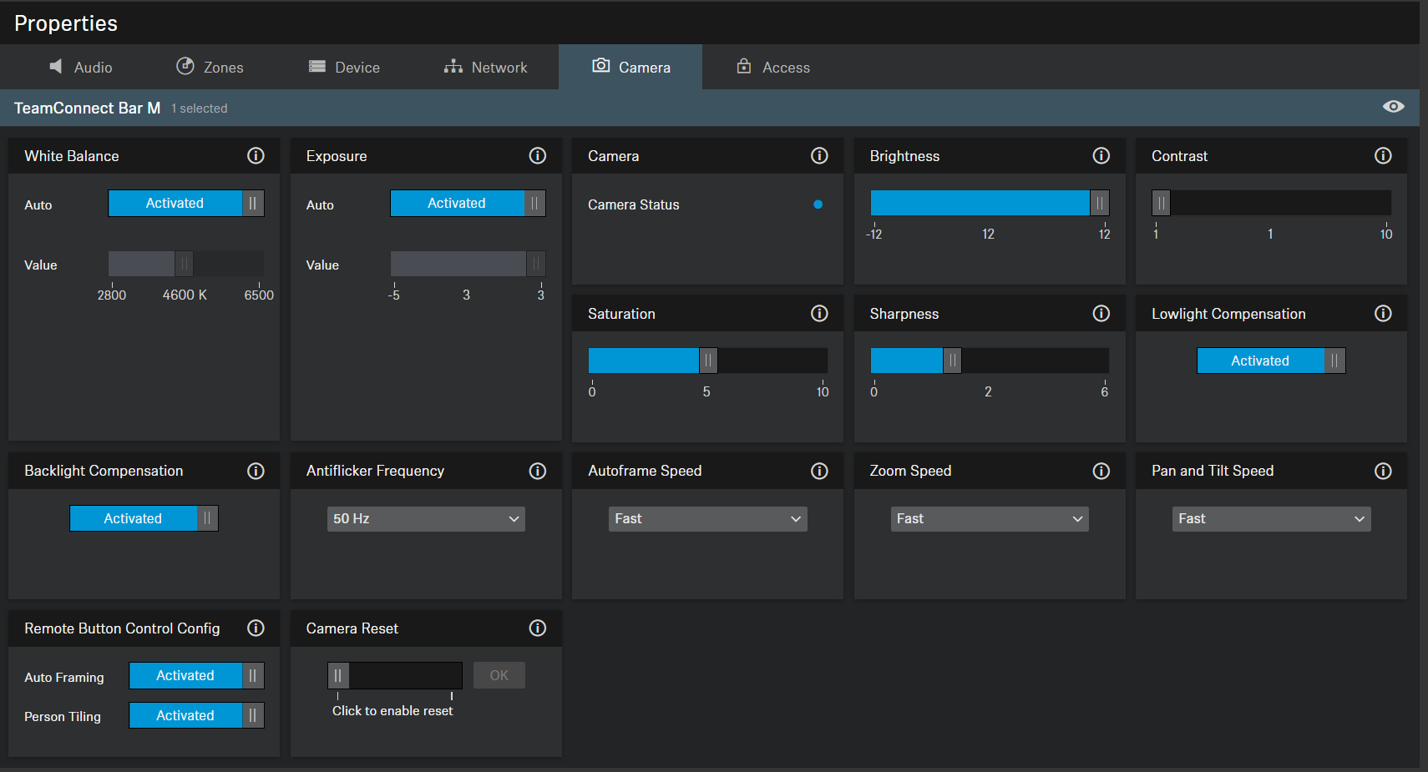Click the Contrast slider track
Viewport: 1428px width, 772px height.
(1271, 203)
